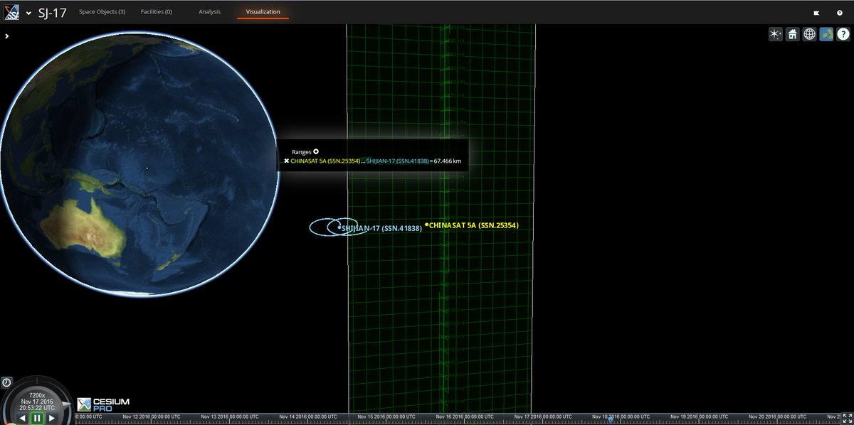Open help from the top bar question icon
The width and height of the screenshot is (854, 425).
pyautogui.click(x=840, y=13)
